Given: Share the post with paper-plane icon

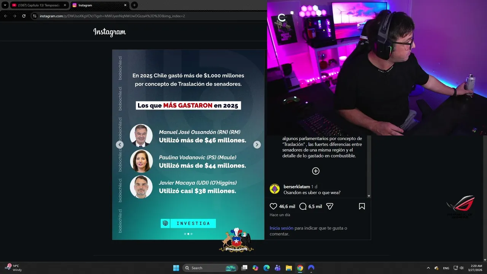Looking at the screenshot, I should [x=330, y=206].
